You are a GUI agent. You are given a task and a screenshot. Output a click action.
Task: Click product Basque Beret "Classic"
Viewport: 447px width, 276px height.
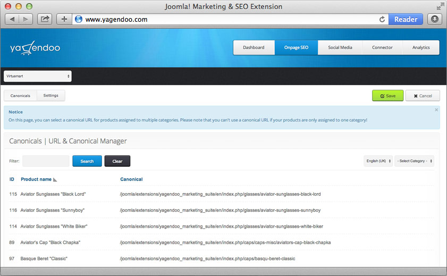pyautogui.click(x=44, y=258)
